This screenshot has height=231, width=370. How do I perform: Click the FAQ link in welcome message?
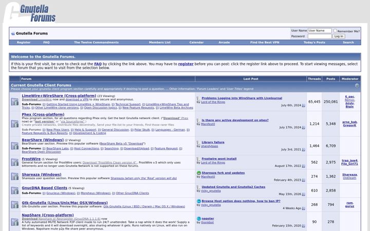tap(98, 64)
